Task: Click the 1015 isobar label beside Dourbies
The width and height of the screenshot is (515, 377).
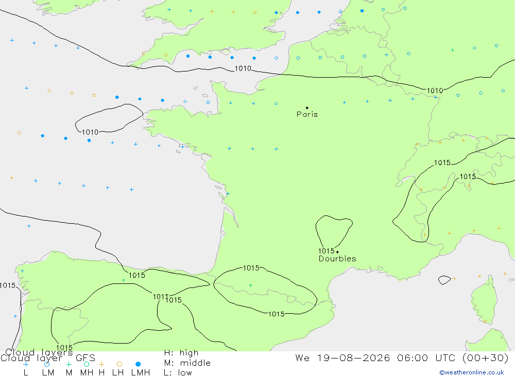Action: pyautogui.click(x=326, y=251)
